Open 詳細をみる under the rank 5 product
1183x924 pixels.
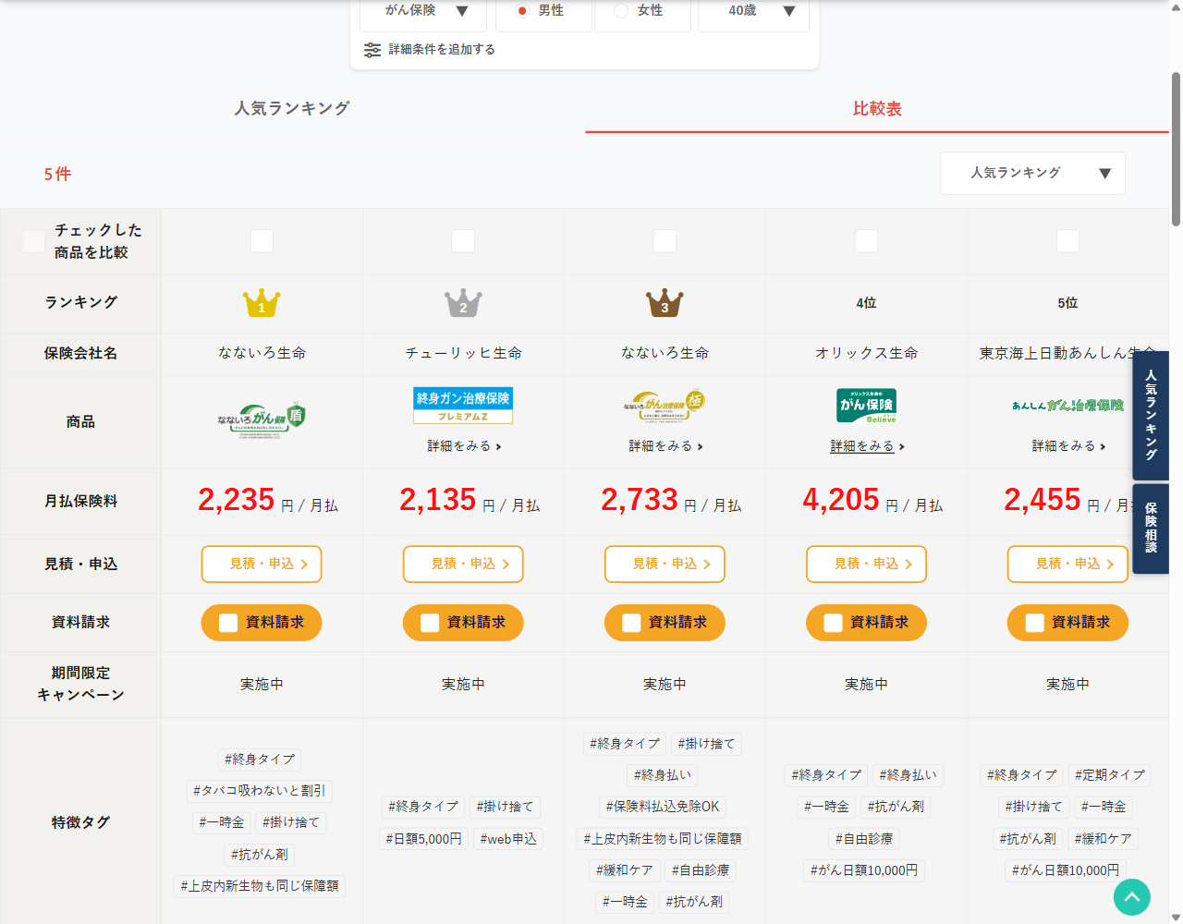(x=1068, y=446)
